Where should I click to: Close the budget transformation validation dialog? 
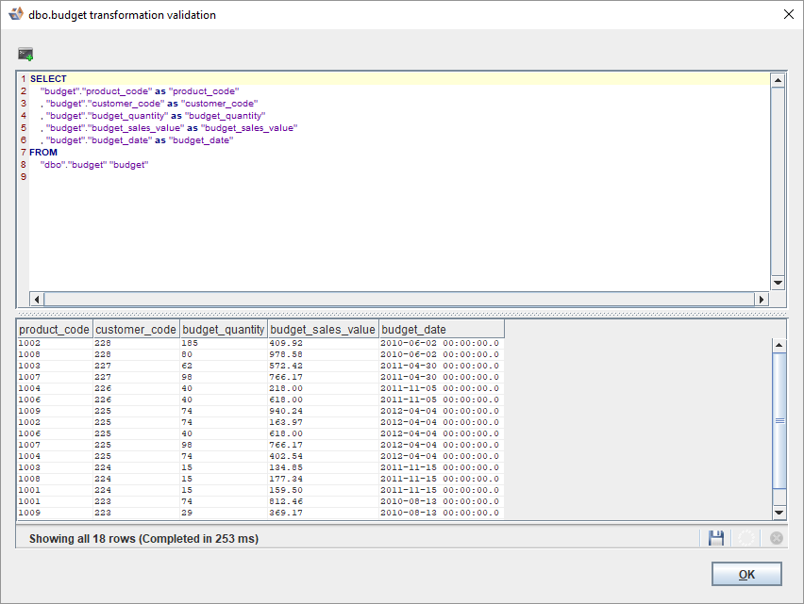pos(788,15)
